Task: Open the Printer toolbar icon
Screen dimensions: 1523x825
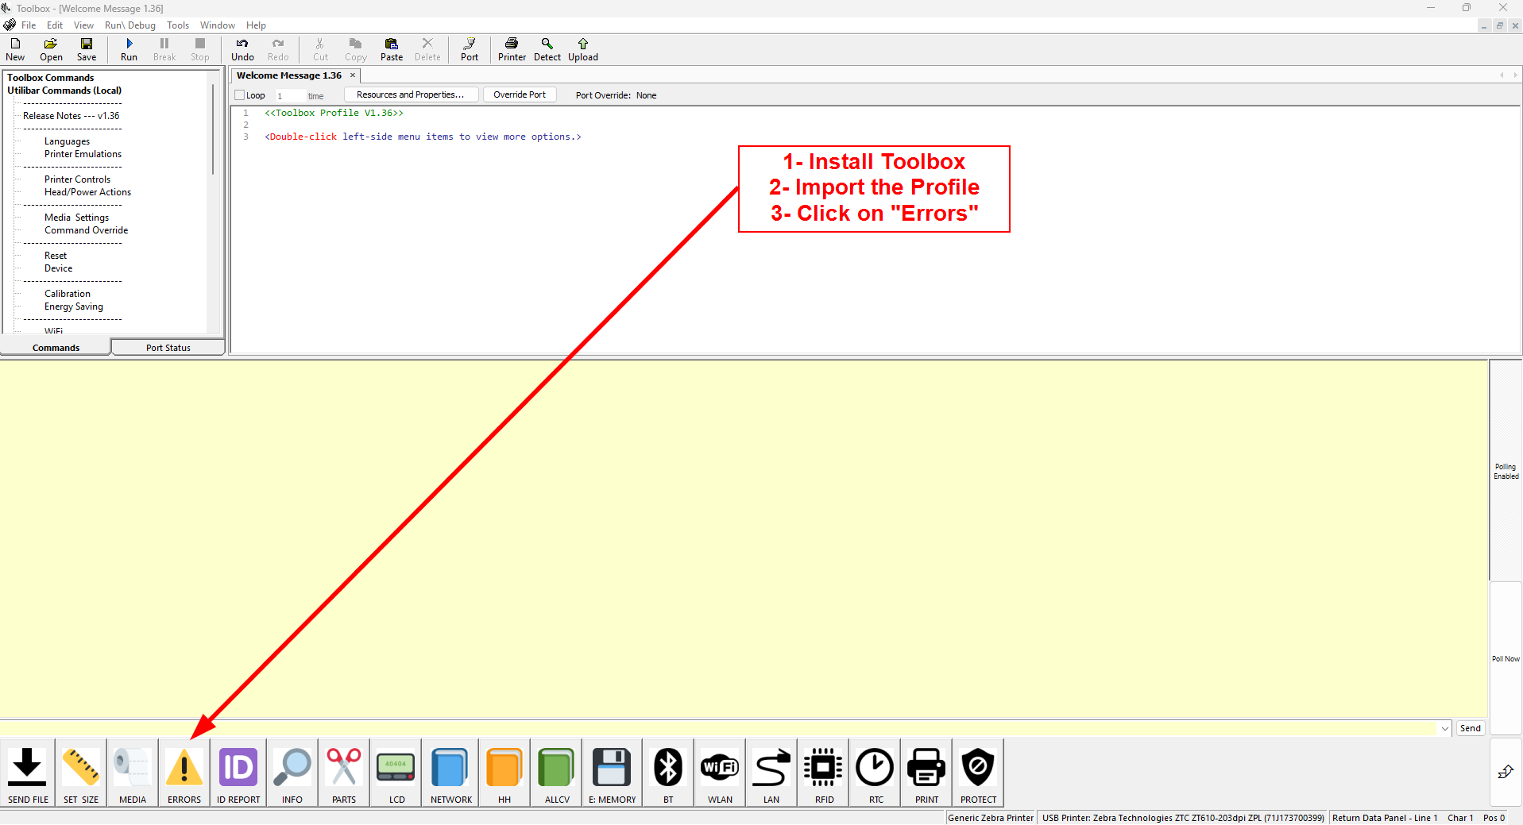Action: tap(512, 49)
